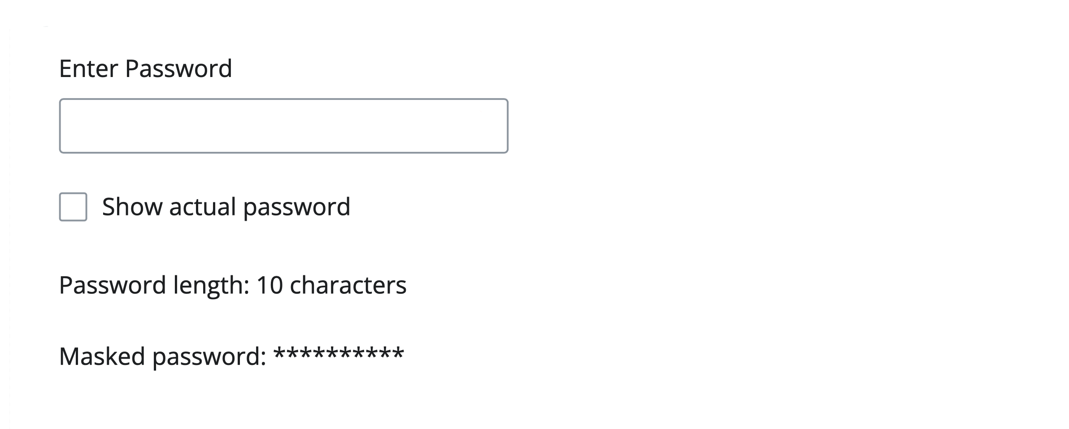Click "Password" in the password length line
The image size is (1069, 429).
tap(113, 285)
